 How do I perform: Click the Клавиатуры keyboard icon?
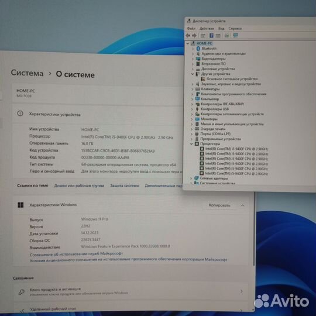point(198,89)
